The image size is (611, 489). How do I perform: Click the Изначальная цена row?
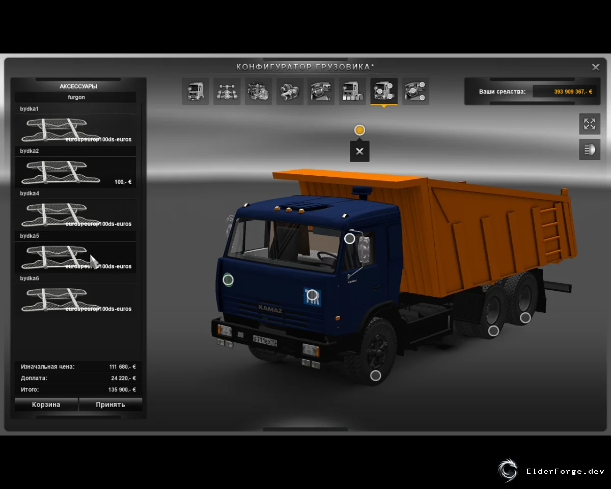click(x=78, y=367)
